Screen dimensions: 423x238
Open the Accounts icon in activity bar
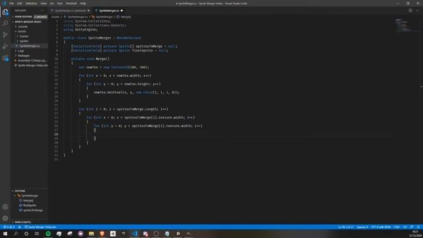tap(5, 207)
